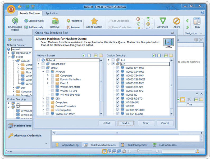Uncheck the A-2 group checkbox

[113, 64]
